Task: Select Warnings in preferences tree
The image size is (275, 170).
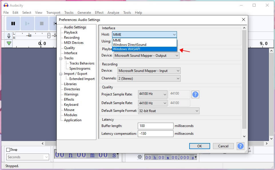Action: [71, 94]
